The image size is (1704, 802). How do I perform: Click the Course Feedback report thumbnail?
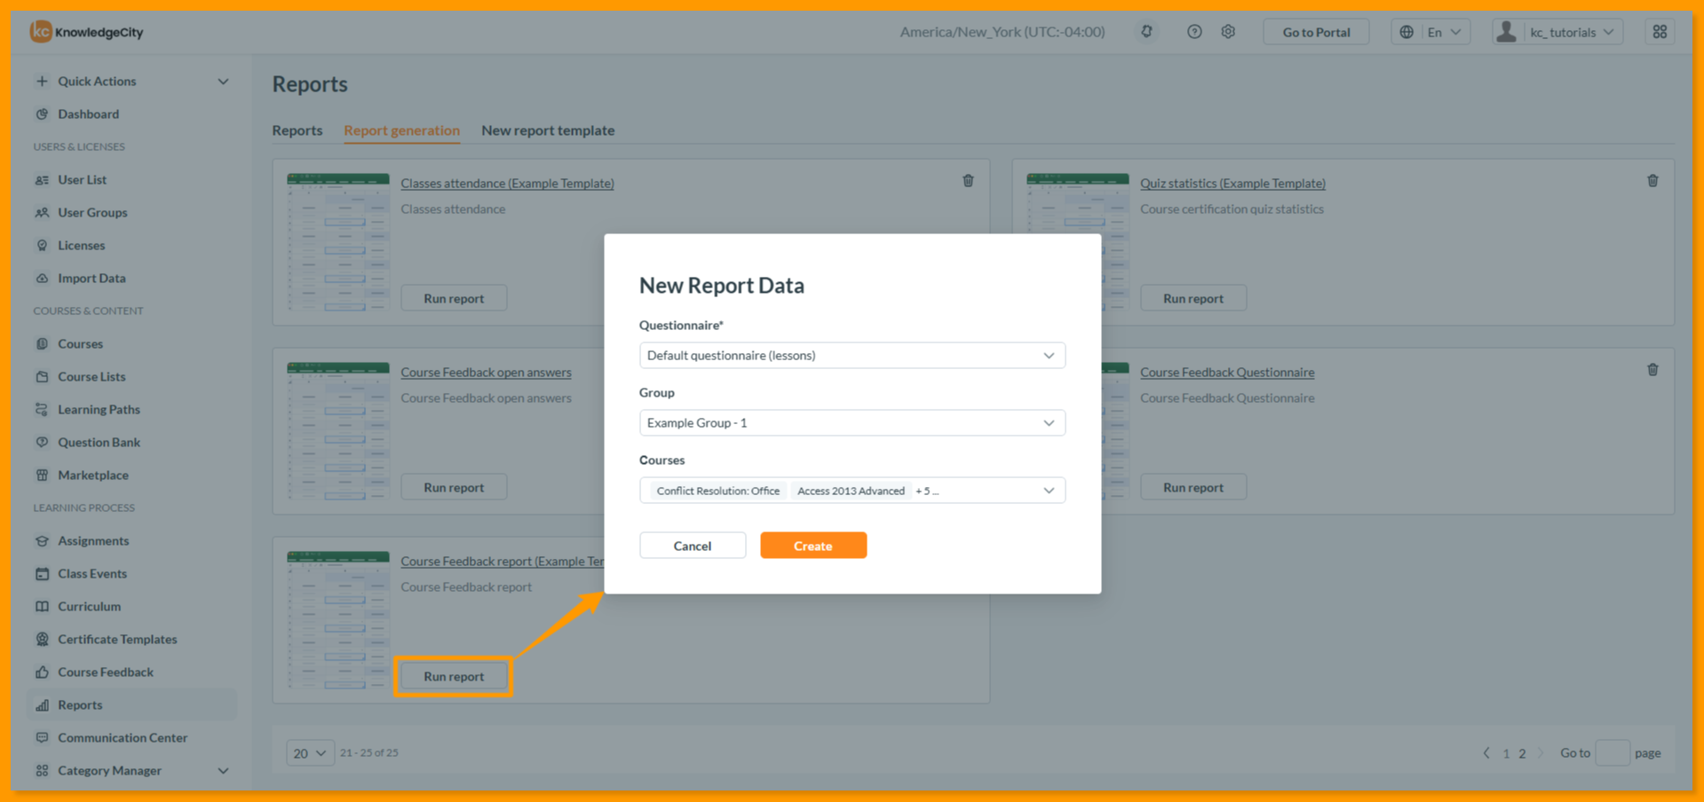point(337,620)
